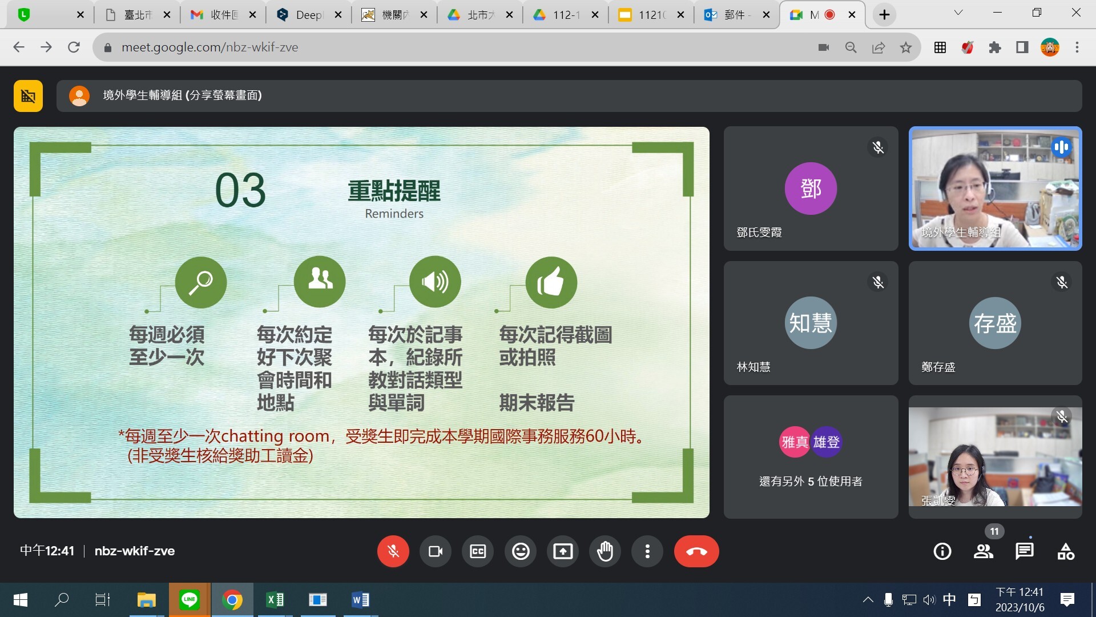
Task: Open Word from the taskbar
Action: (361, 599)
